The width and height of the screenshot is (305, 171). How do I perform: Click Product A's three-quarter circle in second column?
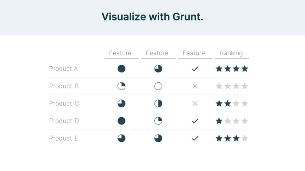pyautogui.click(x=158, y=69)
